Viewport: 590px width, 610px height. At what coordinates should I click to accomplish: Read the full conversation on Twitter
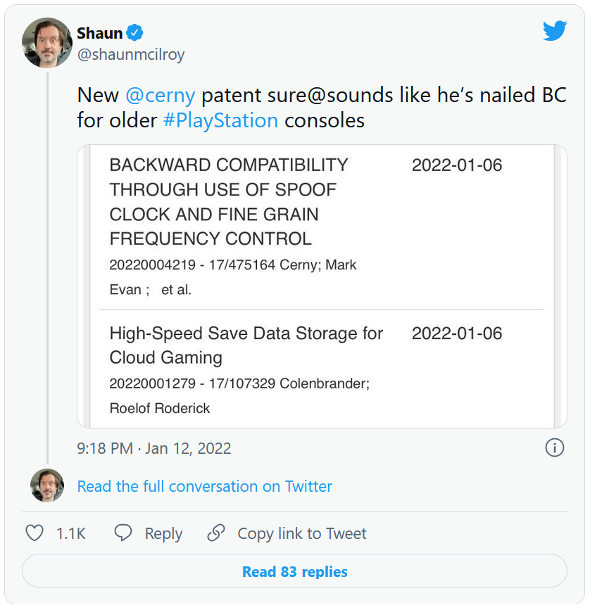pos(204,486)
